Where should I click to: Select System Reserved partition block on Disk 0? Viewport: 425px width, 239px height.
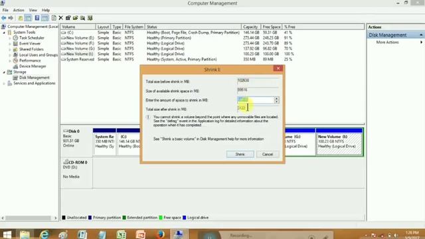click(x=104, y=141)
